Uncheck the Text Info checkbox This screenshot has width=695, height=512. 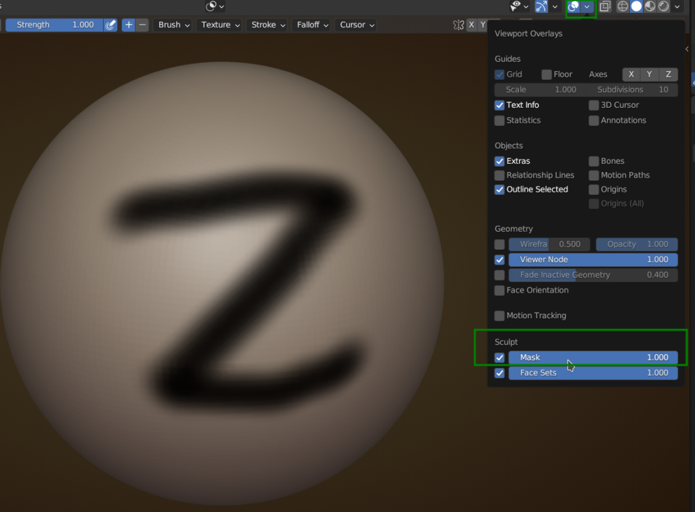[499, 105]
